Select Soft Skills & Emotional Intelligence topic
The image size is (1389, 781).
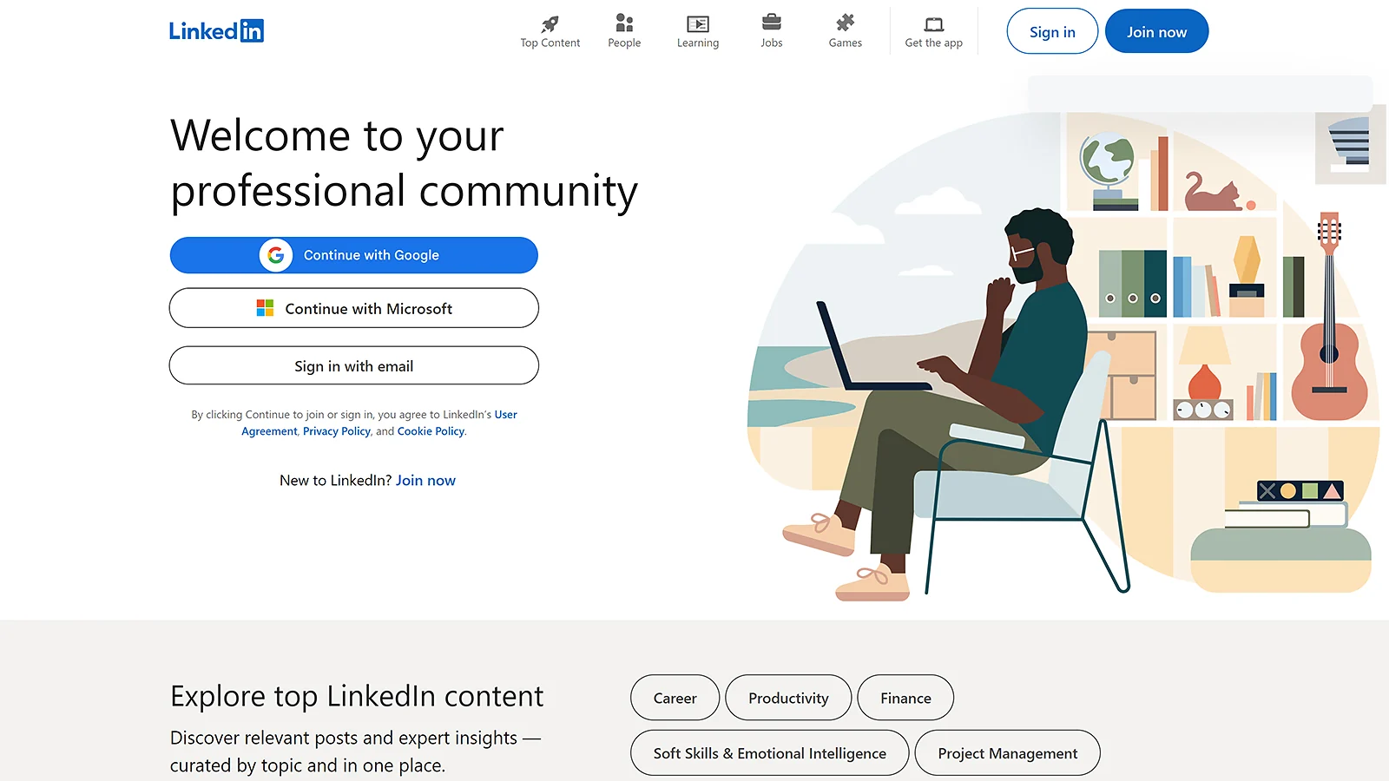click(770, 753)
